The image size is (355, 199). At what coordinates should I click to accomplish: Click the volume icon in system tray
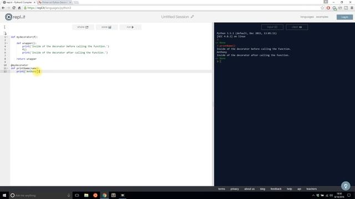click(x=331, y=195)
